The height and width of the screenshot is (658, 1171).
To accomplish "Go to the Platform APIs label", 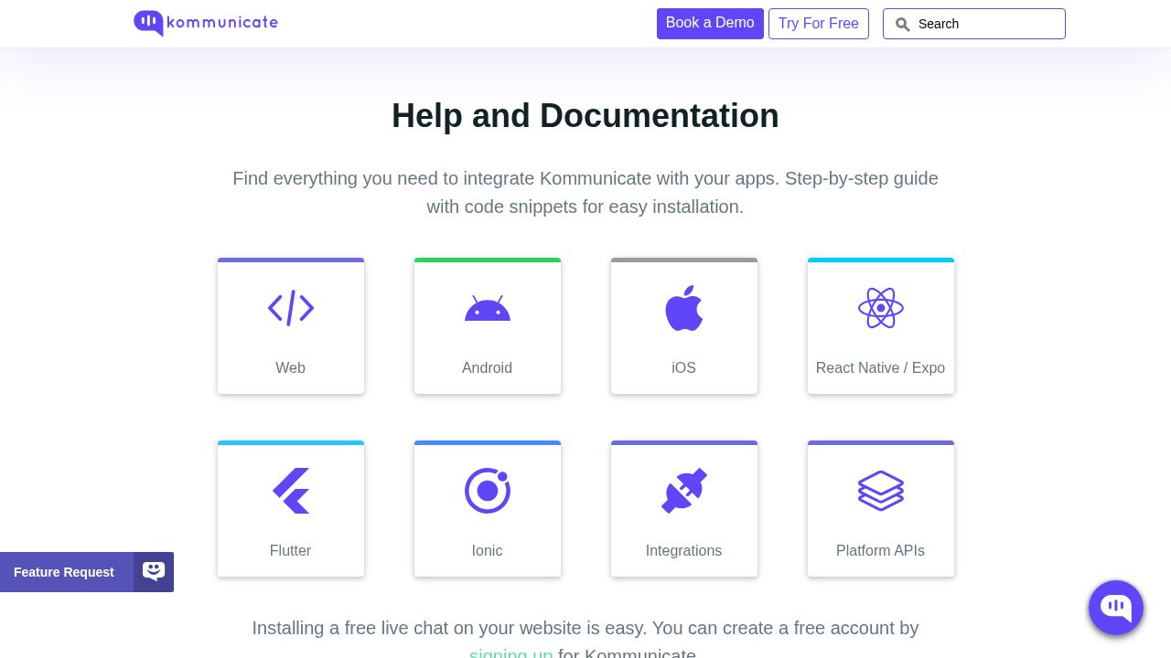I will coord(881,551).
